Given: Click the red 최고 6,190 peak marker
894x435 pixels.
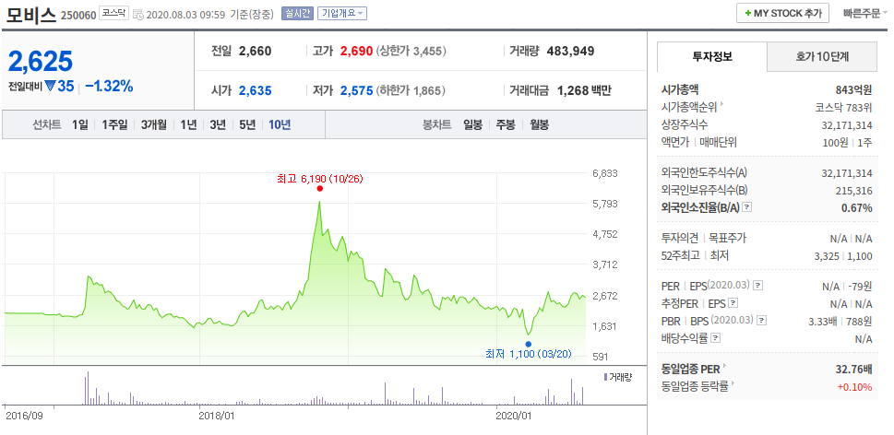Looking at the screenshot, I should 320,188.
